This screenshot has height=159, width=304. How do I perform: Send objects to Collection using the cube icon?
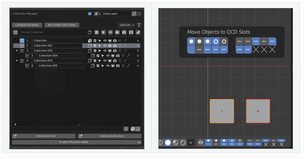[x=90, y=41]
